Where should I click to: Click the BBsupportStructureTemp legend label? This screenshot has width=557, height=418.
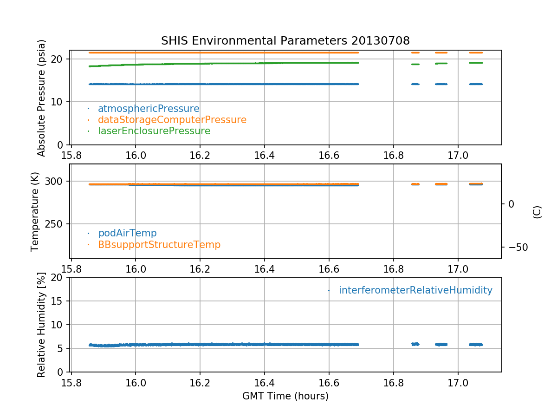(x=159, y=244)
